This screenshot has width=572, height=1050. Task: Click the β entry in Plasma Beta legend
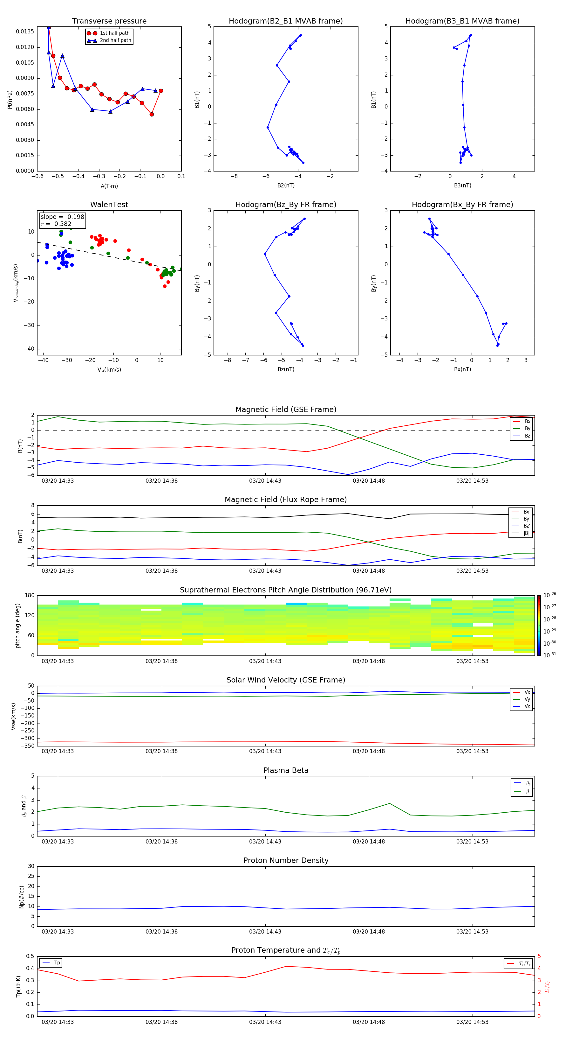[x=522, y=792]
